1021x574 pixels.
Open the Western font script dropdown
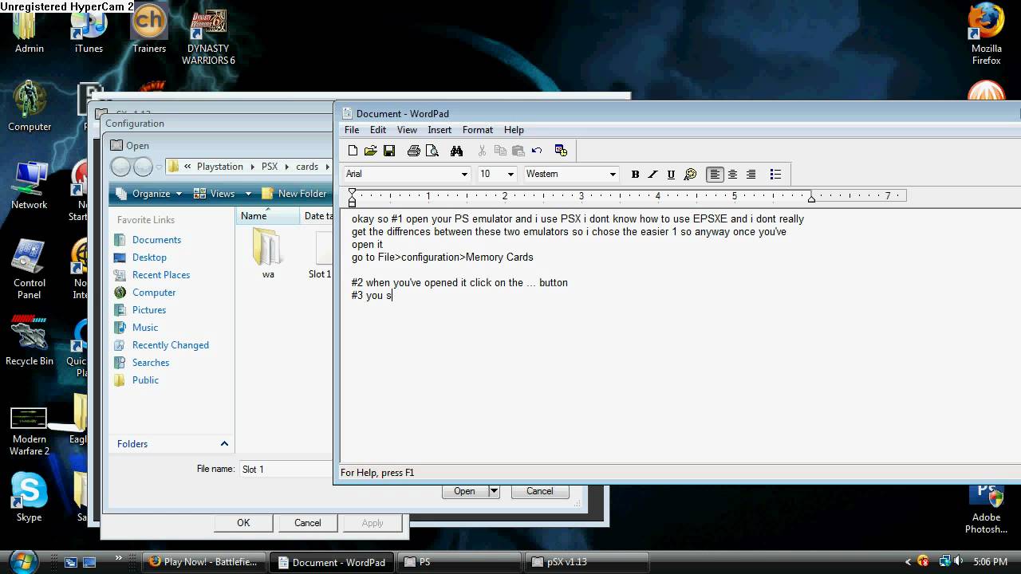tap(613, 175)
